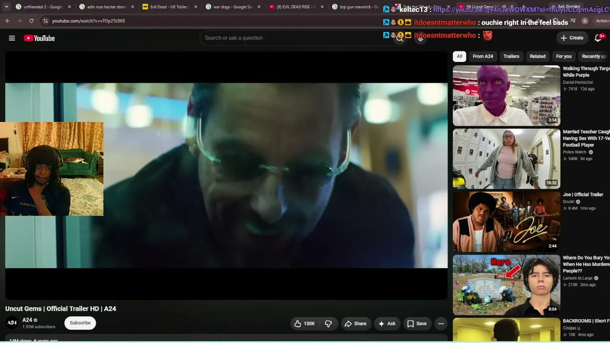The height and width of the screenshot is (343, 610).
Task: Select the 'All' filter chip
Action: (x=459, y=56)
